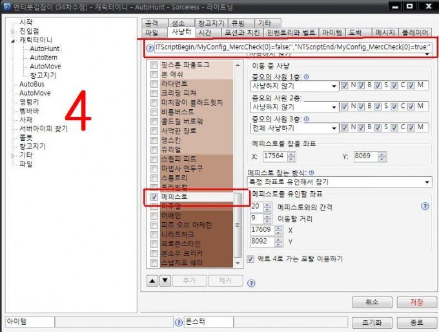Open 증오의 사원 3층 전체 사냥하기 dropdown

(294, 129)
